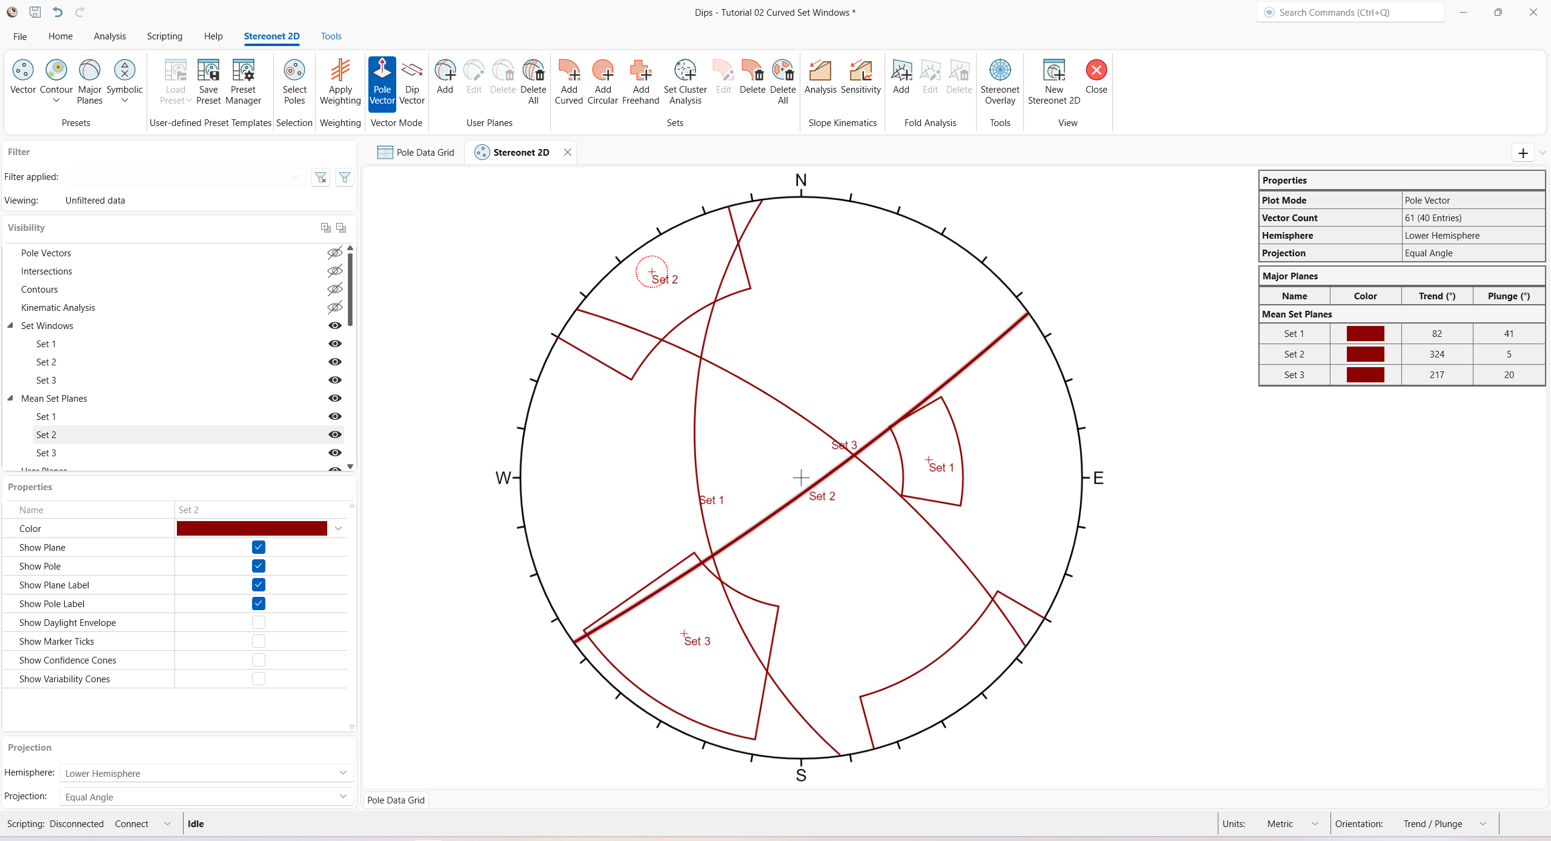Click the Apply Weighting button
1551x841 pixels.
340,82
